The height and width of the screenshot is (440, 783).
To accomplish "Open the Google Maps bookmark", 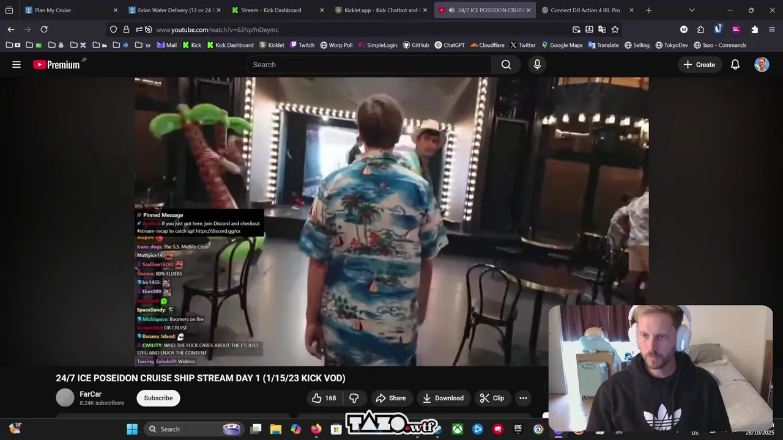I will point(562,45).
